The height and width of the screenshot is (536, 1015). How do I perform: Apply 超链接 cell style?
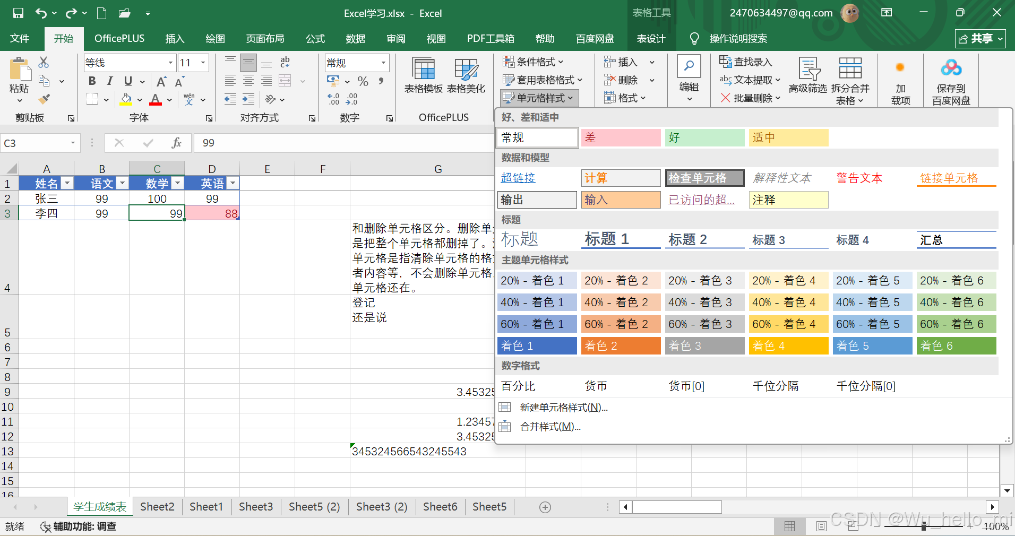tap(537, 178)
